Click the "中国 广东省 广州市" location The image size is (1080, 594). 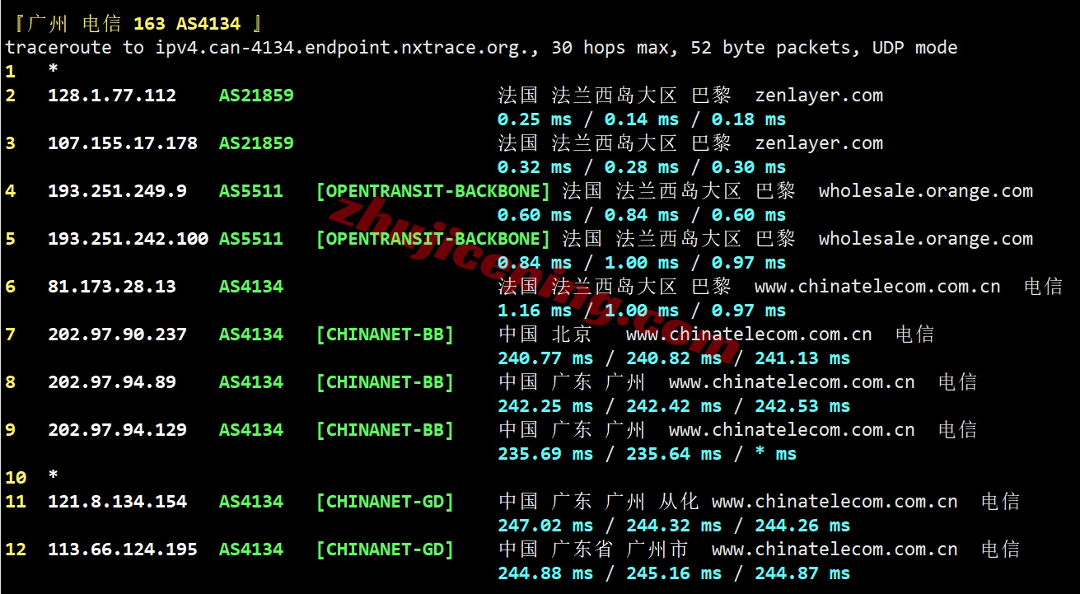pos(594,550)
